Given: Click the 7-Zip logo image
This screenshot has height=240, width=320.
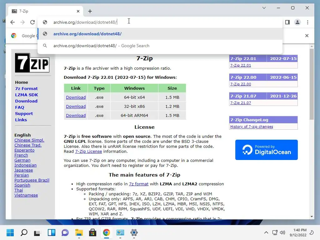Looking at the screenshot, I should click(32, 63).
